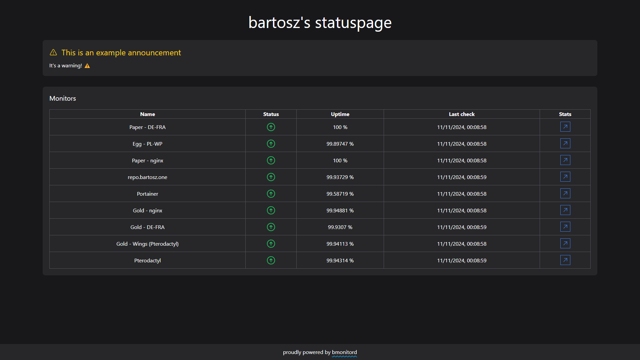Image resolution: width=640 pixels, height=360 pixels.
Task: Click the status icon for repo.bartosz.one row
Action: pyautogui.click(x=271, y=177)
